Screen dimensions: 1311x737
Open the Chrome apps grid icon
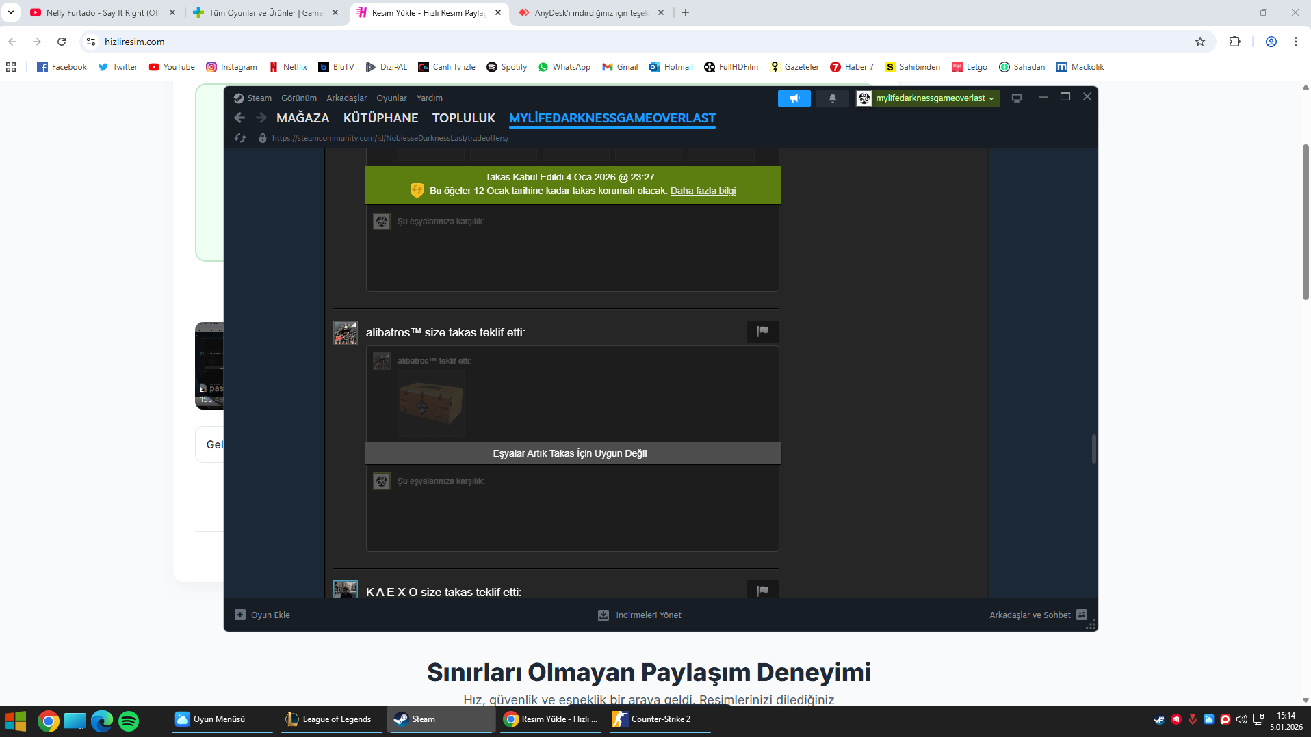pos(11,67)
